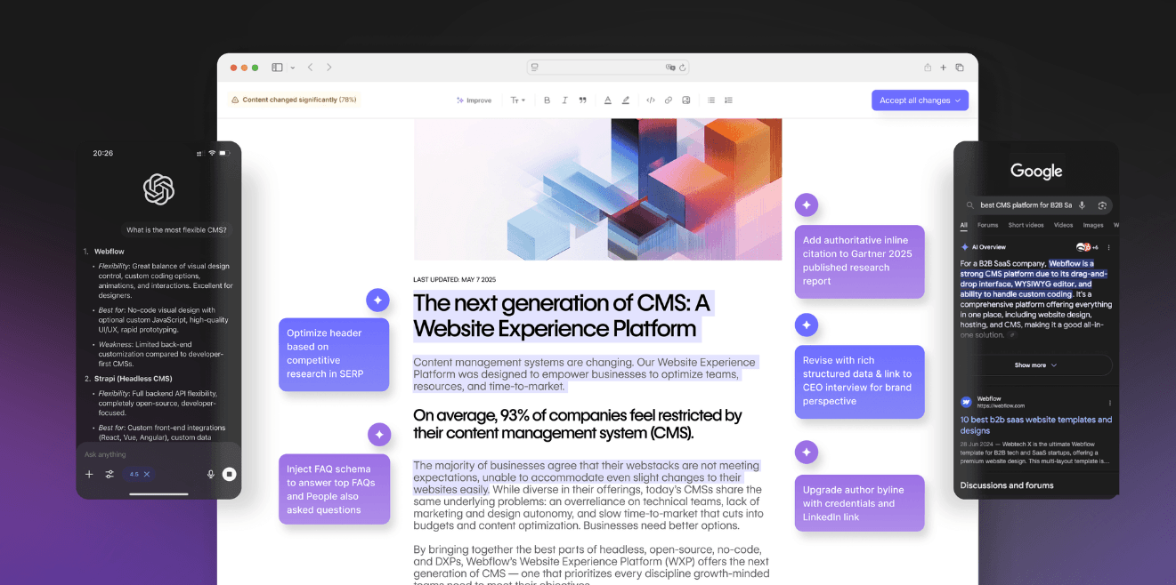
Task: Click the inline code icon
Action: point(650,100)
